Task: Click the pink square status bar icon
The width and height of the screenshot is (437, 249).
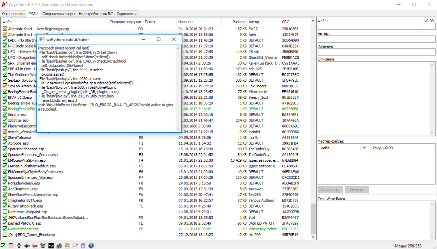Action: pos(11,246)
